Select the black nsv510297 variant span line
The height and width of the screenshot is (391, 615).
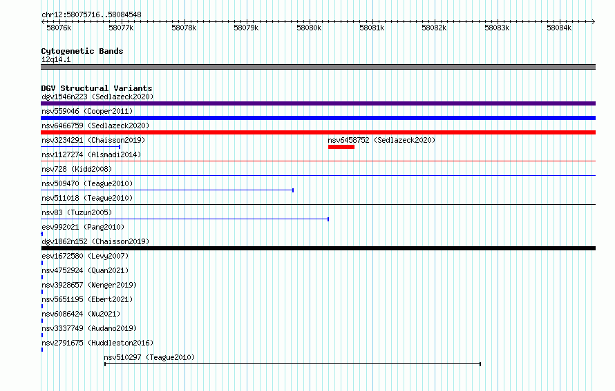[292, 364]
